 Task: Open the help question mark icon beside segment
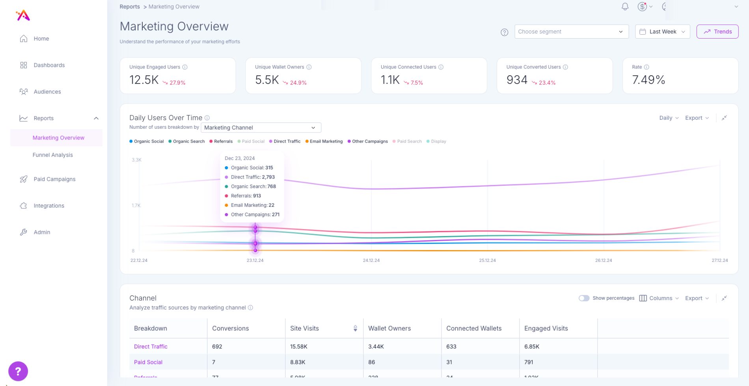pyautogui.click(x=504, y=32)
